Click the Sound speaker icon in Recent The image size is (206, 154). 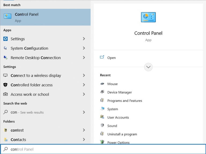pos(102,125)
